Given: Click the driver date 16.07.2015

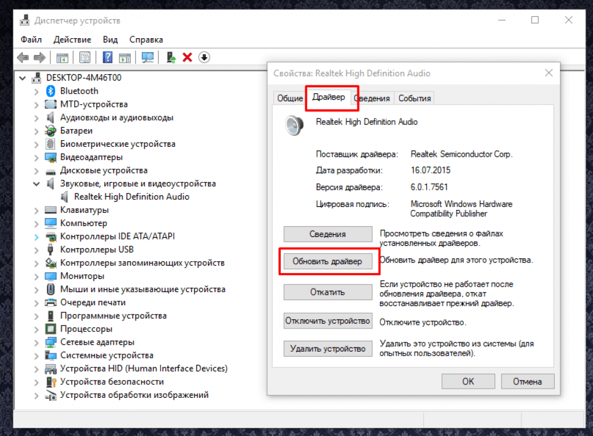Looking at the screenshot, I should 431,170.
